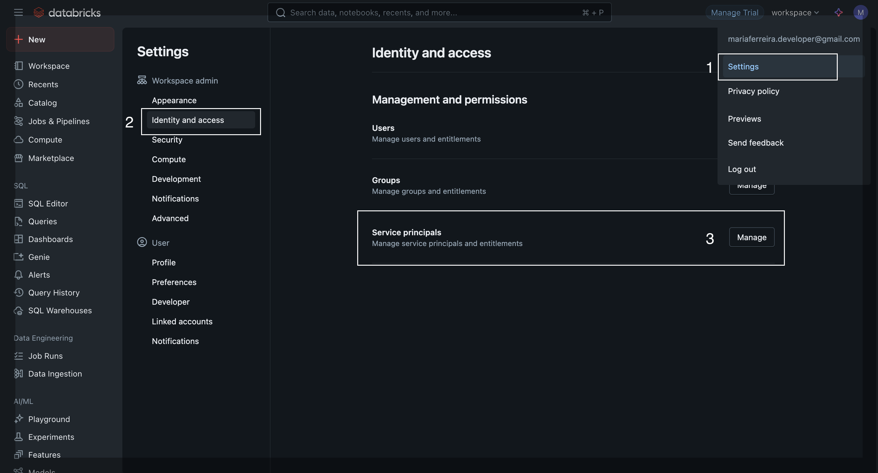This screenshot has height=473, width=878.
Task: Click in the search data field
Action: [x=439, y=13]
